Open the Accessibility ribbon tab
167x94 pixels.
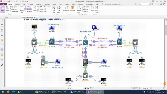[89, 4]
